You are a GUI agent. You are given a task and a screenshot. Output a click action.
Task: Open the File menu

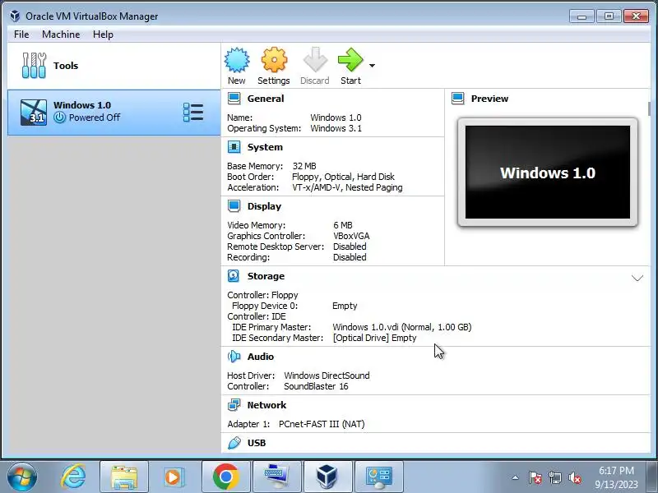coord(21,35)
